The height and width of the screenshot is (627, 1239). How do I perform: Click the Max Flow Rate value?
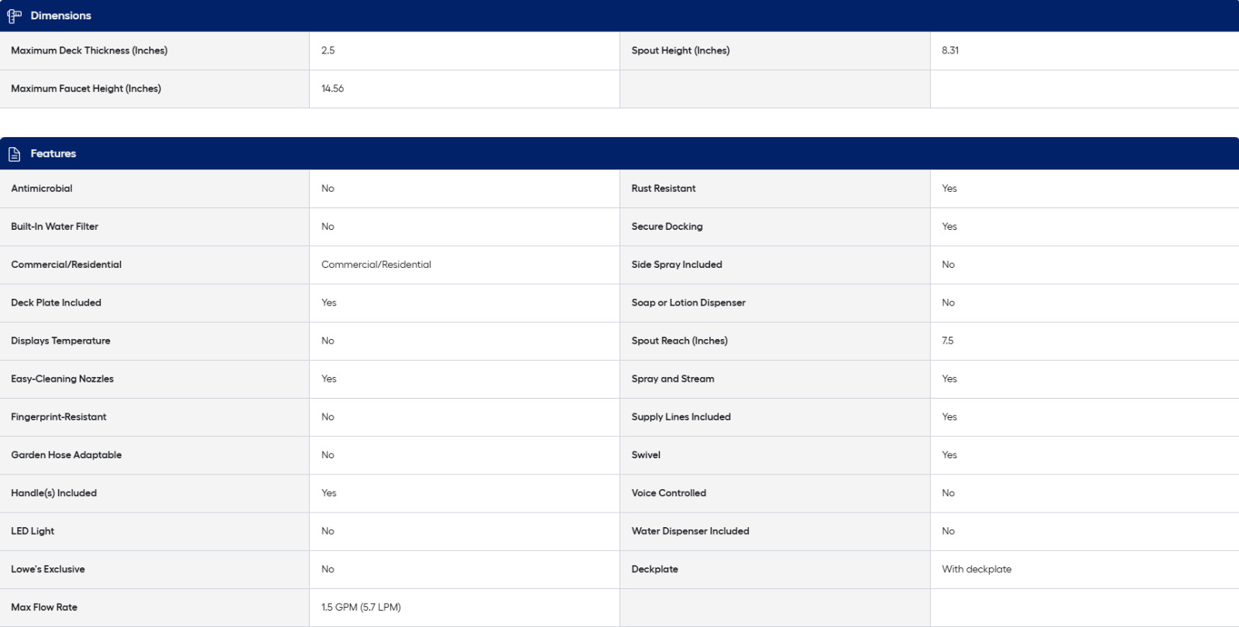tap(361, 608)
